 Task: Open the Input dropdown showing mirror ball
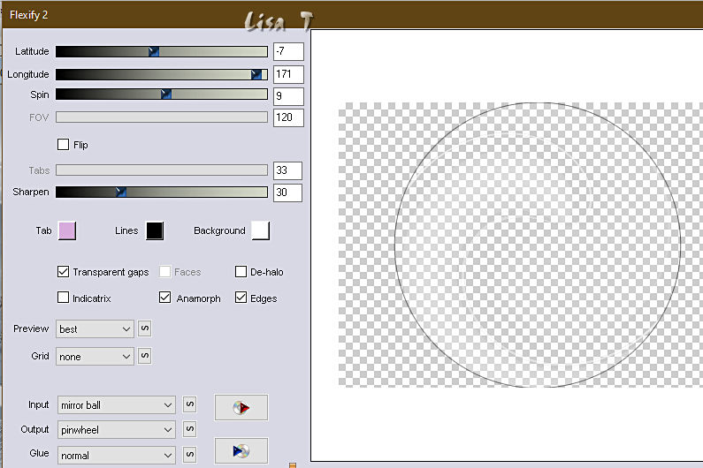pyautogui.click(x=116, y=405)
